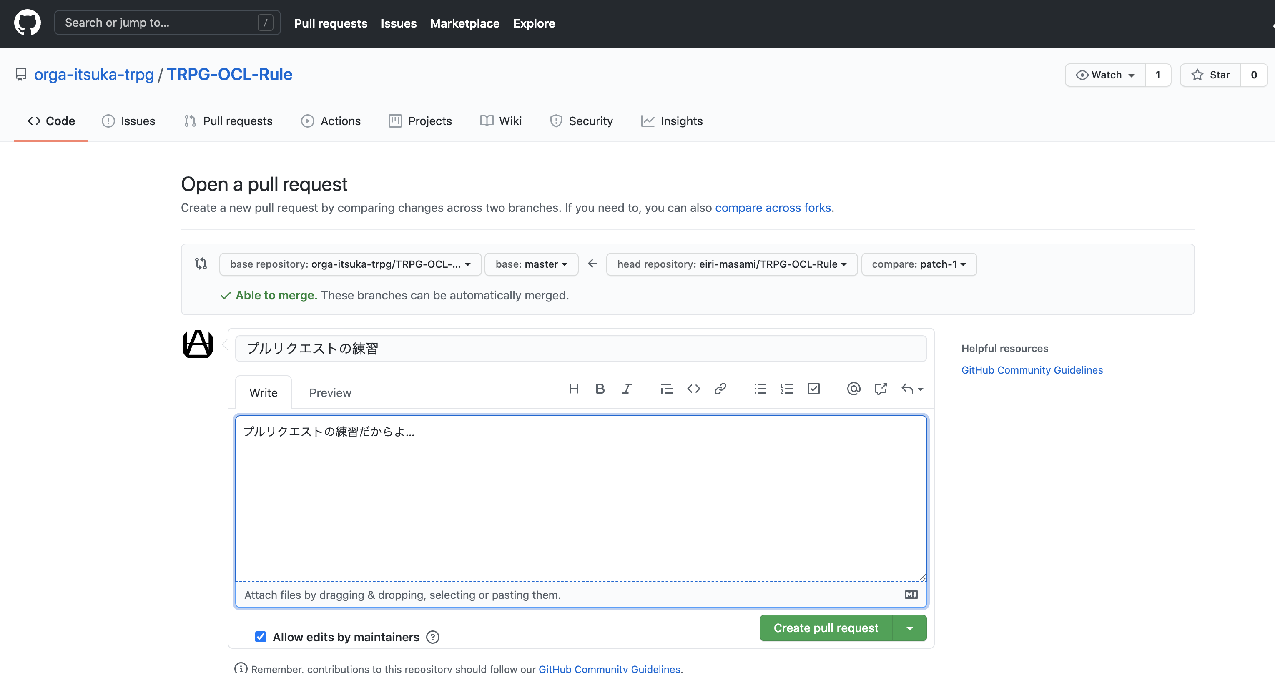Insert a bulleted list
Viewport: 1275px width, 673px height.
[760, 389]
